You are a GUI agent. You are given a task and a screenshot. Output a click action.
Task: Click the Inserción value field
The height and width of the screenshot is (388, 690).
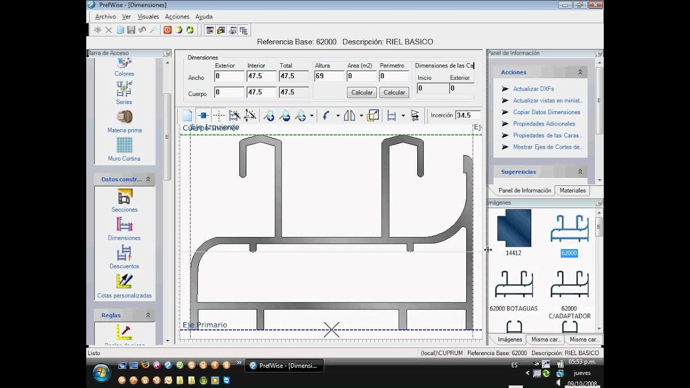tap(467, 115)
